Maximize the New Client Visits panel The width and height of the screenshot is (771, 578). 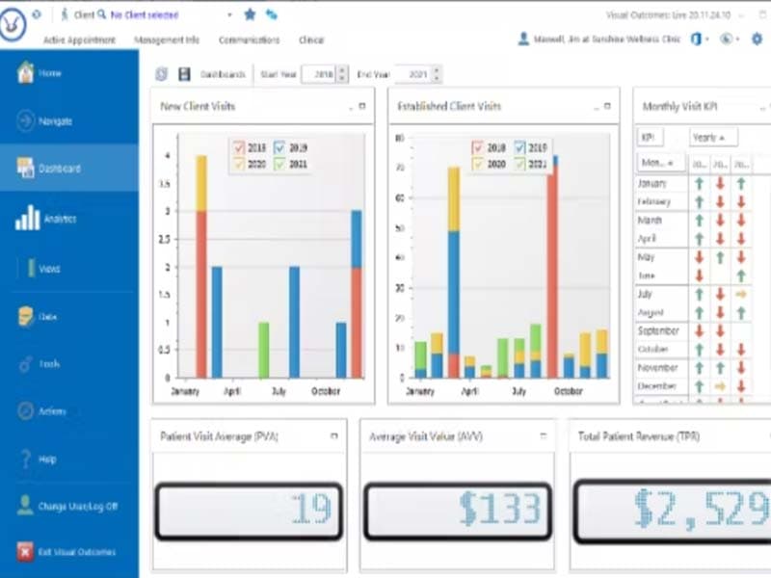[x=362, y=106]
